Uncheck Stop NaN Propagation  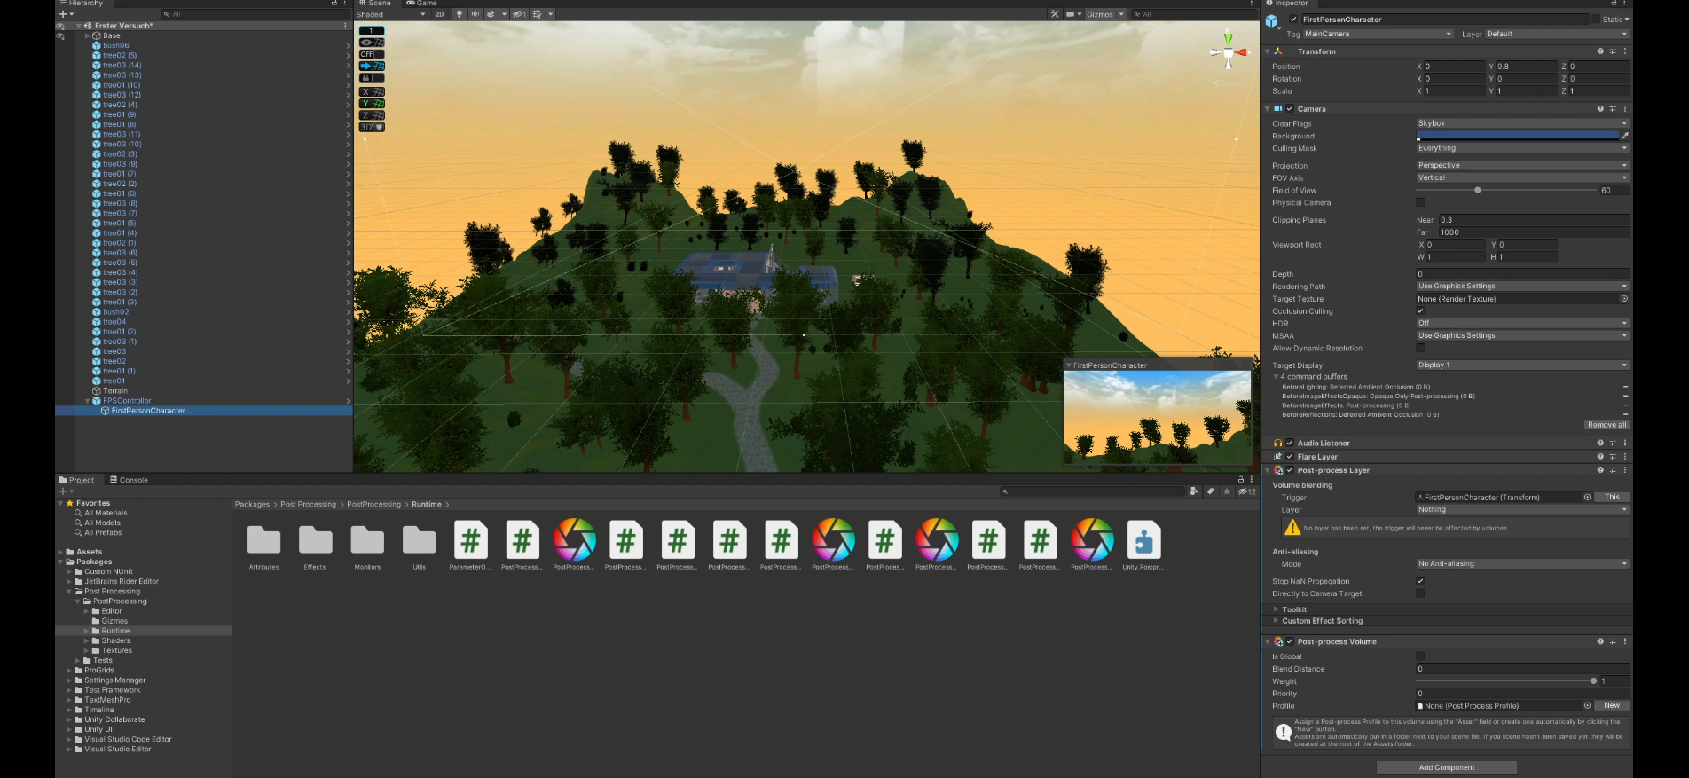click(1420, 581)
